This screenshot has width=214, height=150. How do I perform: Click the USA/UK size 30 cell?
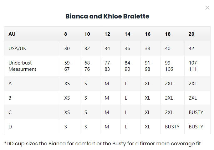(67, 49)
